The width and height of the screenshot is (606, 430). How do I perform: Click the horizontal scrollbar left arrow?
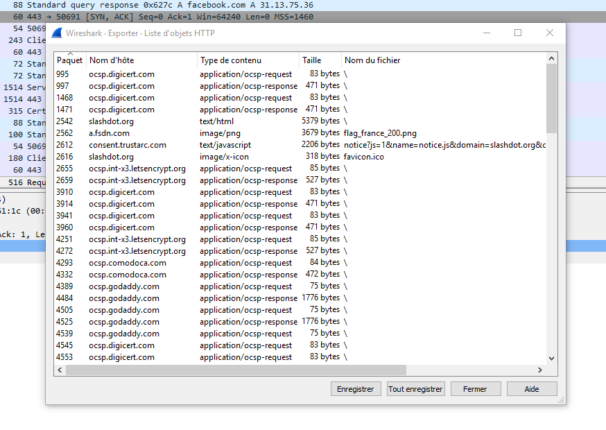point(60,370)
